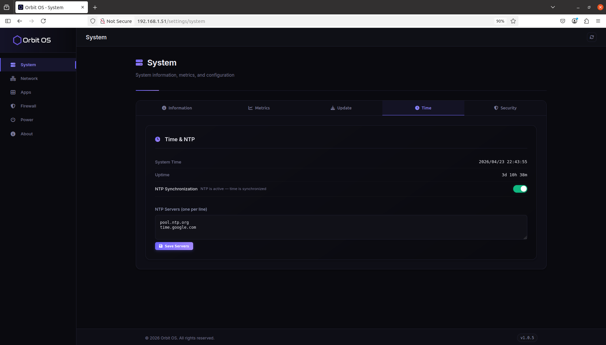
Task: Select Network in the sidebar
Action: pyautogui.click(x=29, y=78)
